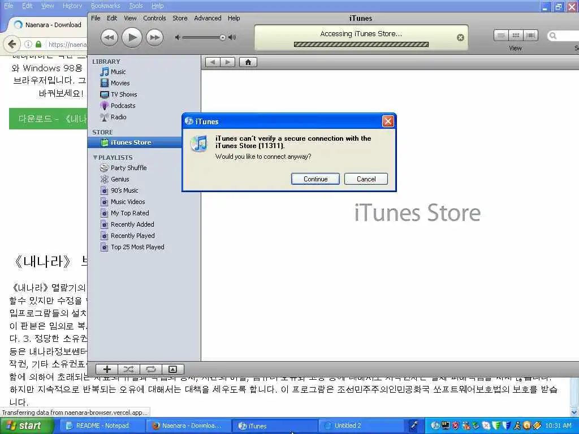Click the Accessing iTunes Store progress bar
The image size is (579, 434).
click(361, 44)
